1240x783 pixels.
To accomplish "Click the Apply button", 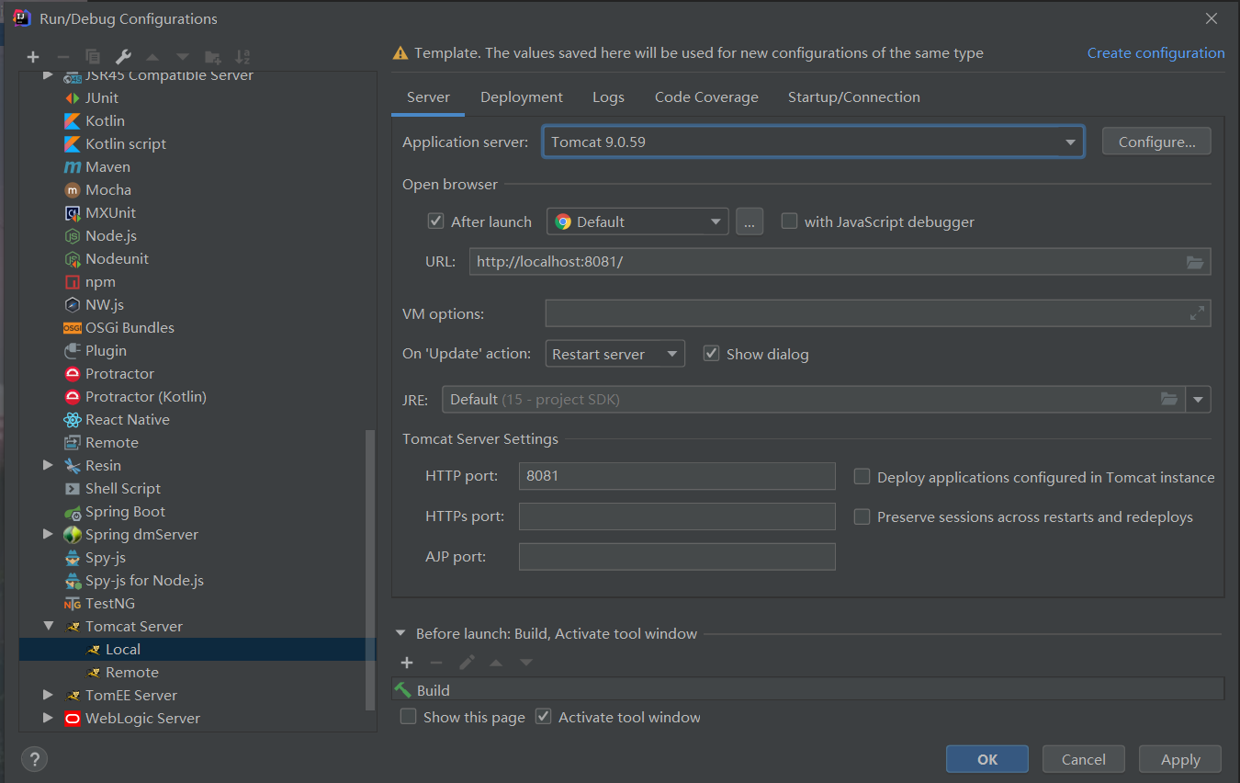I will 1180,759.
